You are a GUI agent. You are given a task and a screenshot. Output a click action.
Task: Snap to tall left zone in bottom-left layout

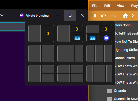click(x=35, y=74)
